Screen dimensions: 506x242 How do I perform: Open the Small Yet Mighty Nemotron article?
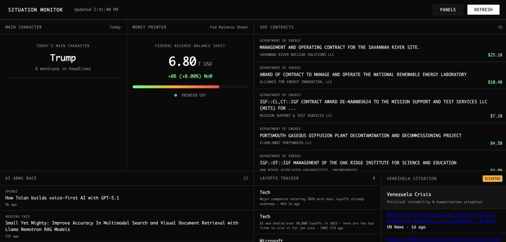click(x=121, y=226)
